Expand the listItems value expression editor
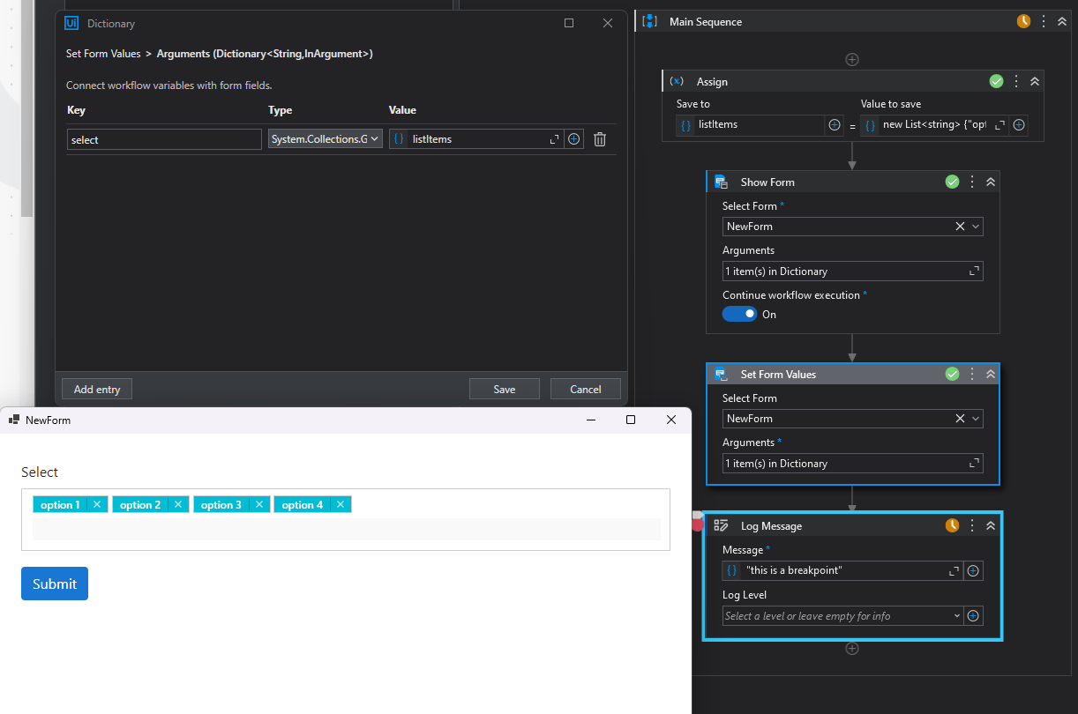This screenshot has height=714, width=1078. click(x=554, y=139)
